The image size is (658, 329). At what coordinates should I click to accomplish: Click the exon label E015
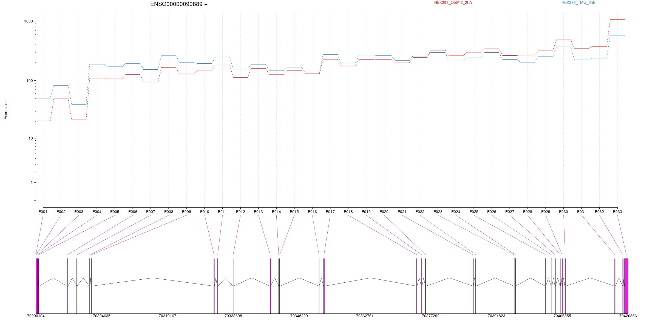point(294,212)
